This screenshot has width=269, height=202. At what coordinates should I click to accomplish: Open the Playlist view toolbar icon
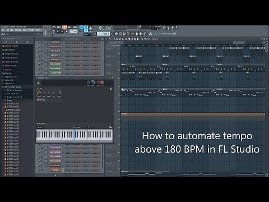116,34
